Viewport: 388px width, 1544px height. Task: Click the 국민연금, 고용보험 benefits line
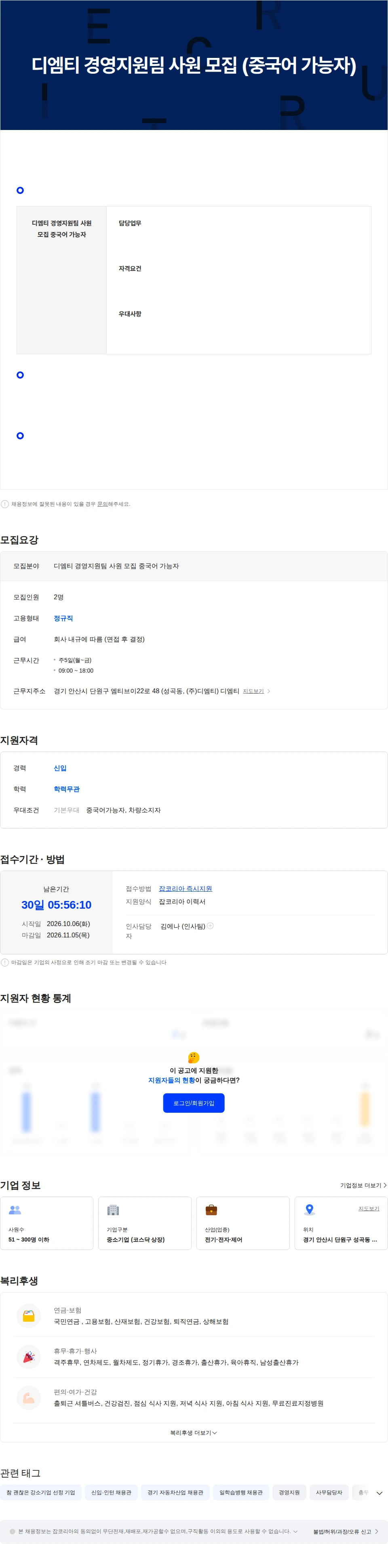click(x=141, y=1322)
